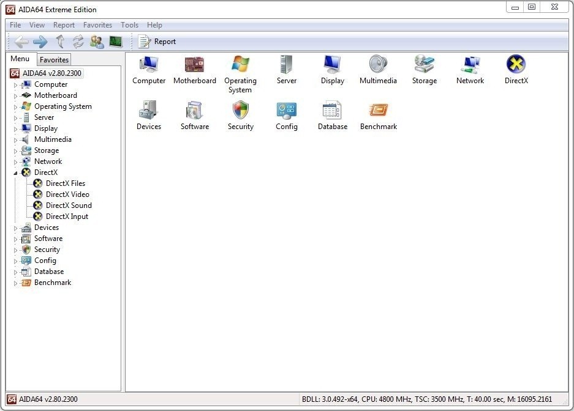The height and width of the screenshot is (411, 574).
Task: Click the Forward arrow toolbar button
Action: 40,42
